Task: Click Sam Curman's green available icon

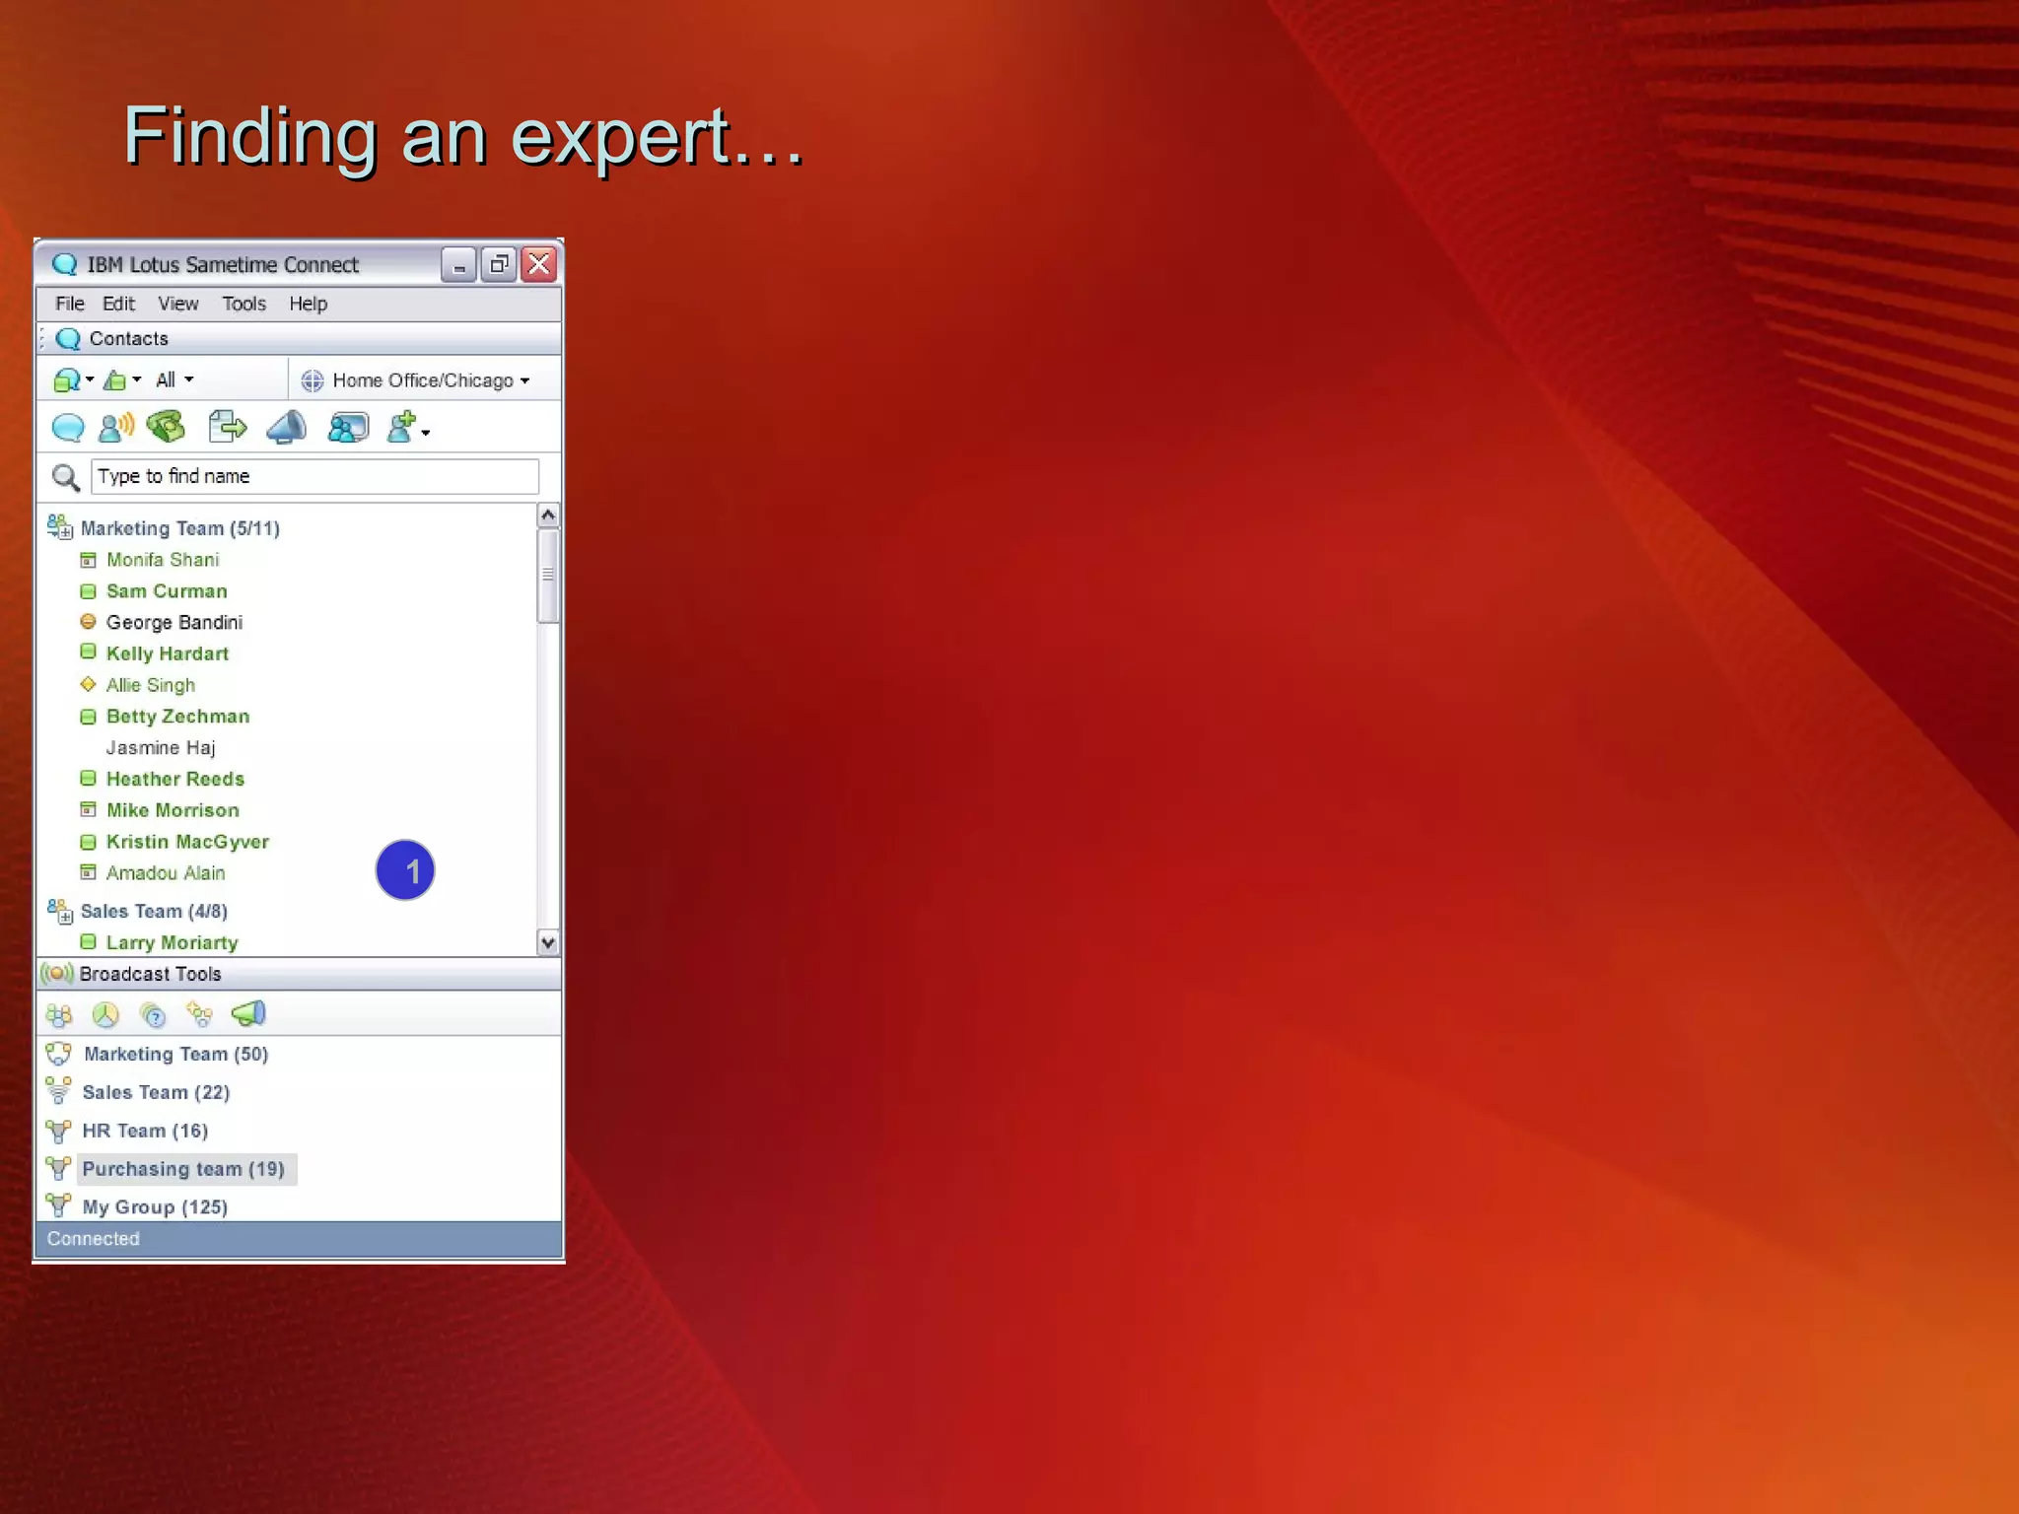Action: point(88,591)
